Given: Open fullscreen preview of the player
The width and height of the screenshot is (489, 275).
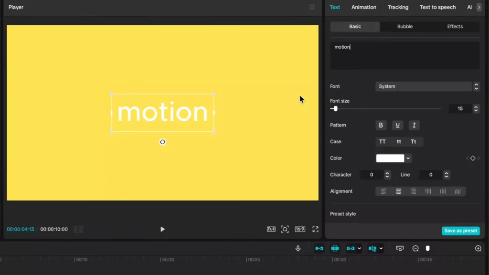Looking at the screenshot, I should tap(315, 229).
